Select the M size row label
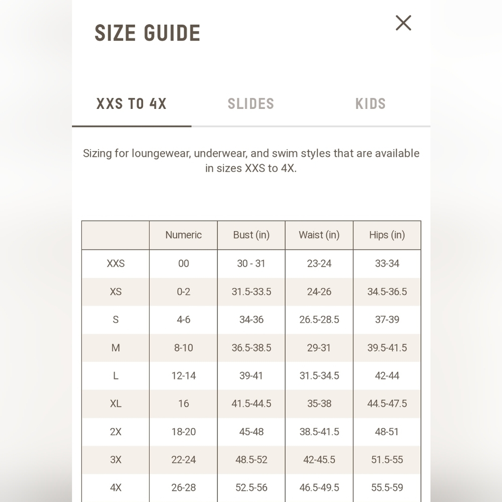 tap(115, 348)
